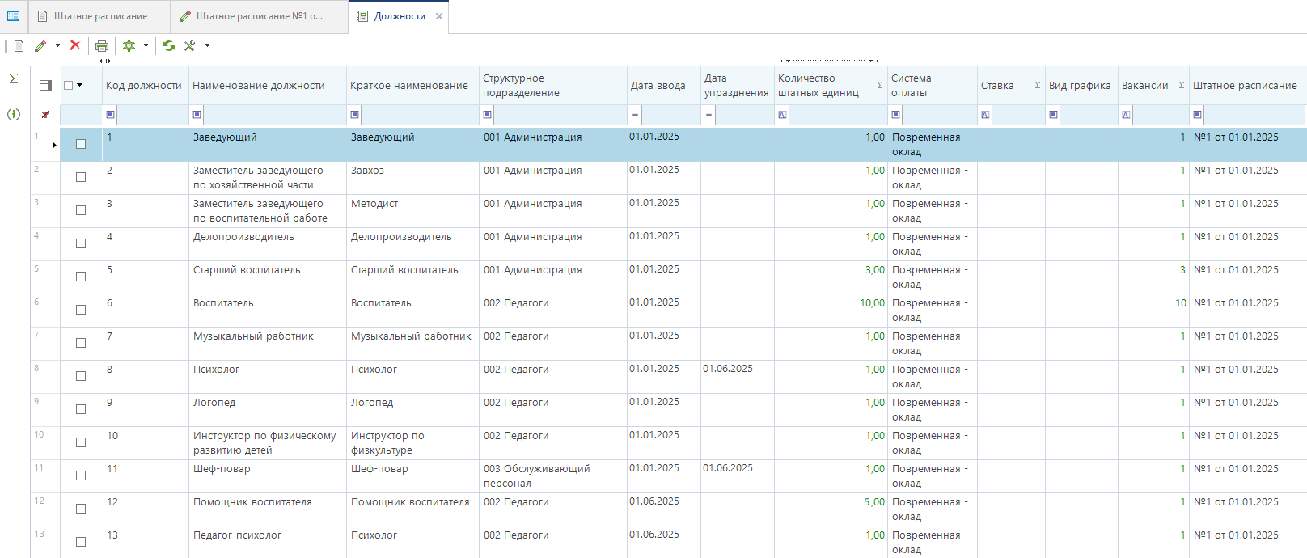Image resolution: width=1307 pixels, height=558 pixels.
Task: Refresh the list with the green arrows icon
Action: (169, 46)
